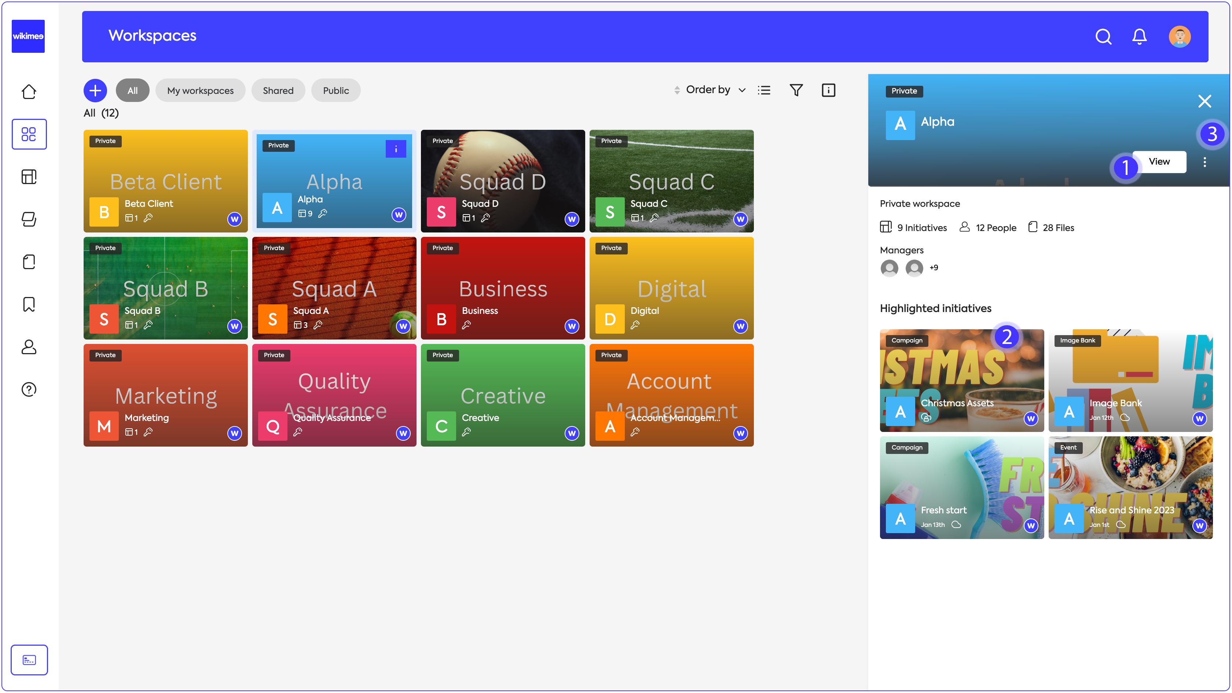The width and height of the screenshot is (1232, 693).
Task: Toggle the sort direction arrows
Action: 677,90
